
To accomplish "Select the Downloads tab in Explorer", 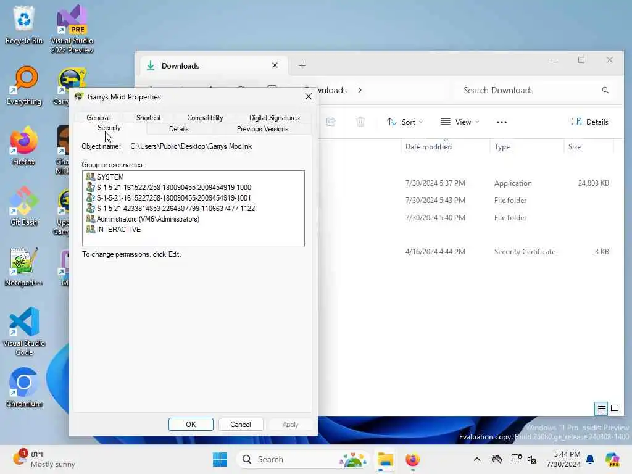I will tap(214, 65).
